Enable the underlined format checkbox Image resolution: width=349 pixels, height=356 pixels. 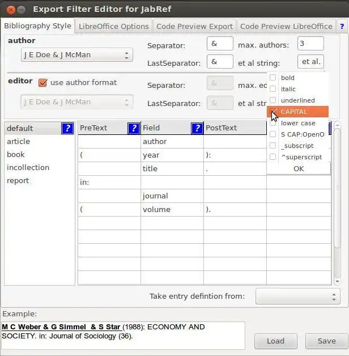pyautogui.click(x=273, y=100)
